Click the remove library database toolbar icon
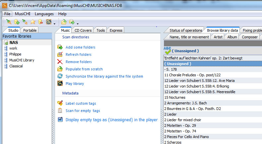The width and height of the screenshot is (262, 144). coord(41,22)
